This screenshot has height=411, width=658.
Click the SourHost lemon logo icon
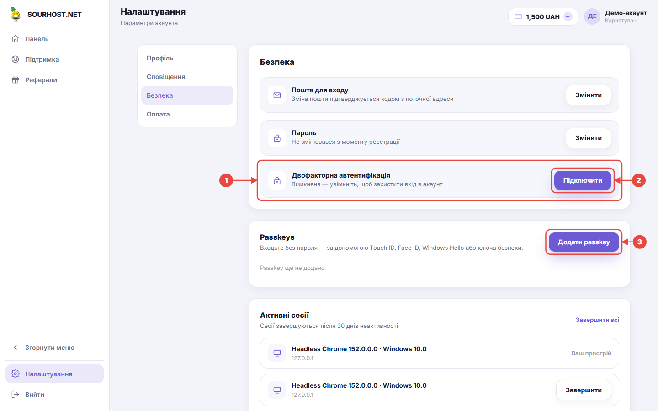(16, 15)
